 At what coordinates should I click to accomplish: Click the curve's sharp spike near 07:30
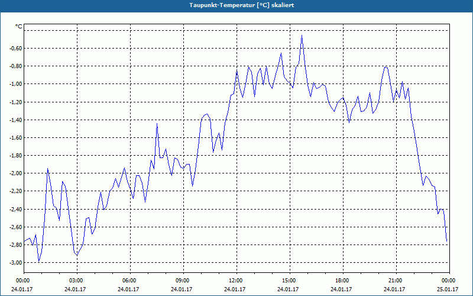tap(157, 124)
